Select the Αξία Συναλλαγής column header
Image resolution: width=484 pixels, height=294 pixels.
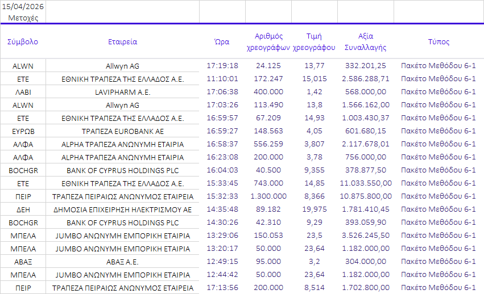pos(366,41)
